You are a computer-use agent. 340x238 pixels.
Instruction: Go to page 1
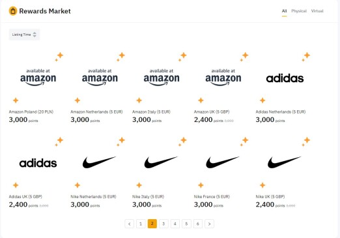click(141, 224)
